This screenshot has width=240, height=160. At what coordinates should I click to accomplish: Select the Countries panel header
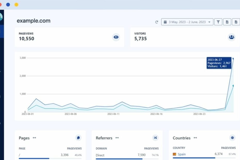pos(182,138)
